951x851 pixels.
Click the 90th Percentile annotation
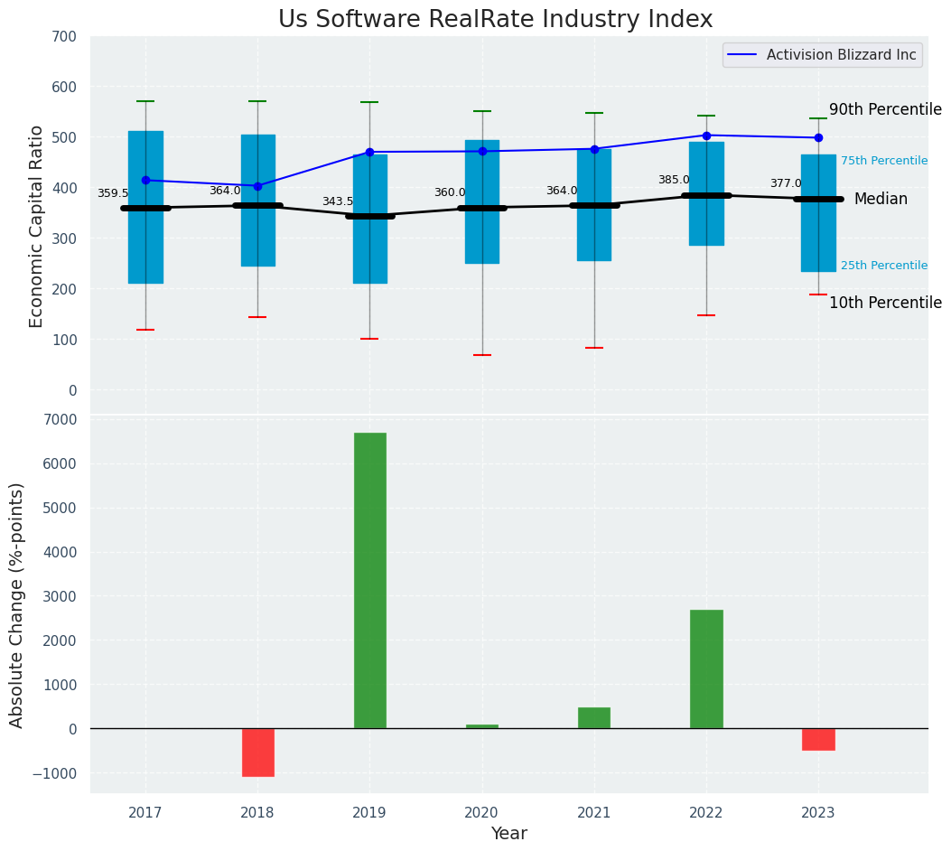point(885,109)
